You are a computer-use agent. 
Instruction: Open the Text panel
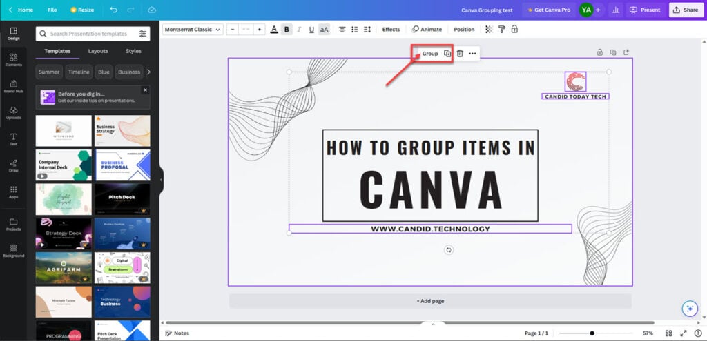14,139
